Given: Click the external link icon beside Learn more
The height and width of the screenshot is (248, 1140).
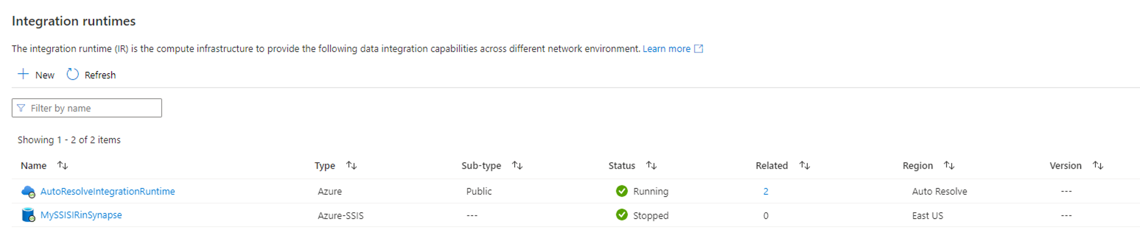Looking at the screenshot, I should pyautogui.click(x=698, y=49).
